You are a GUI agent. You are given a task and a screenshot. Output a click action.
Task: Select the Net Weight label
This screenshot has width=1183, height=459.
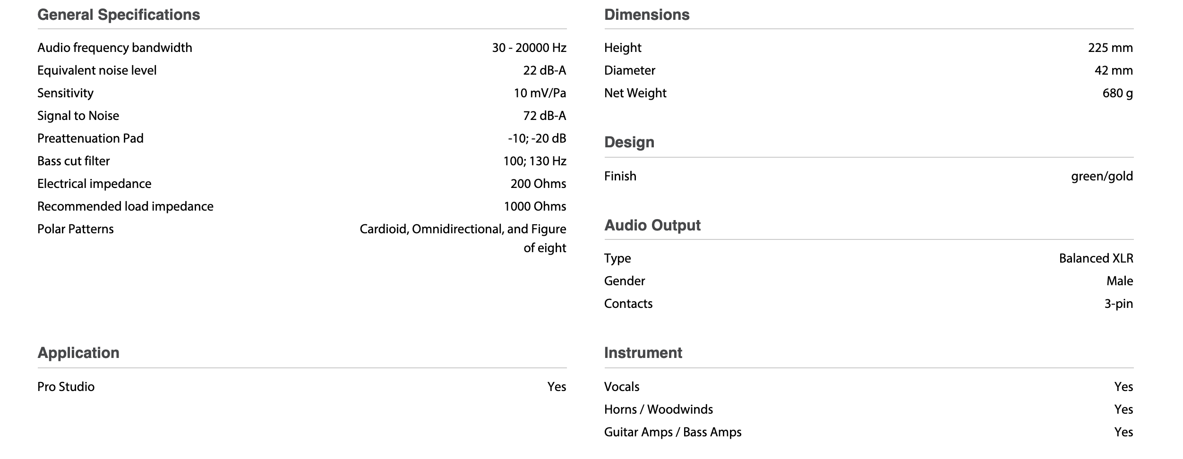click(x=635, y=93)
